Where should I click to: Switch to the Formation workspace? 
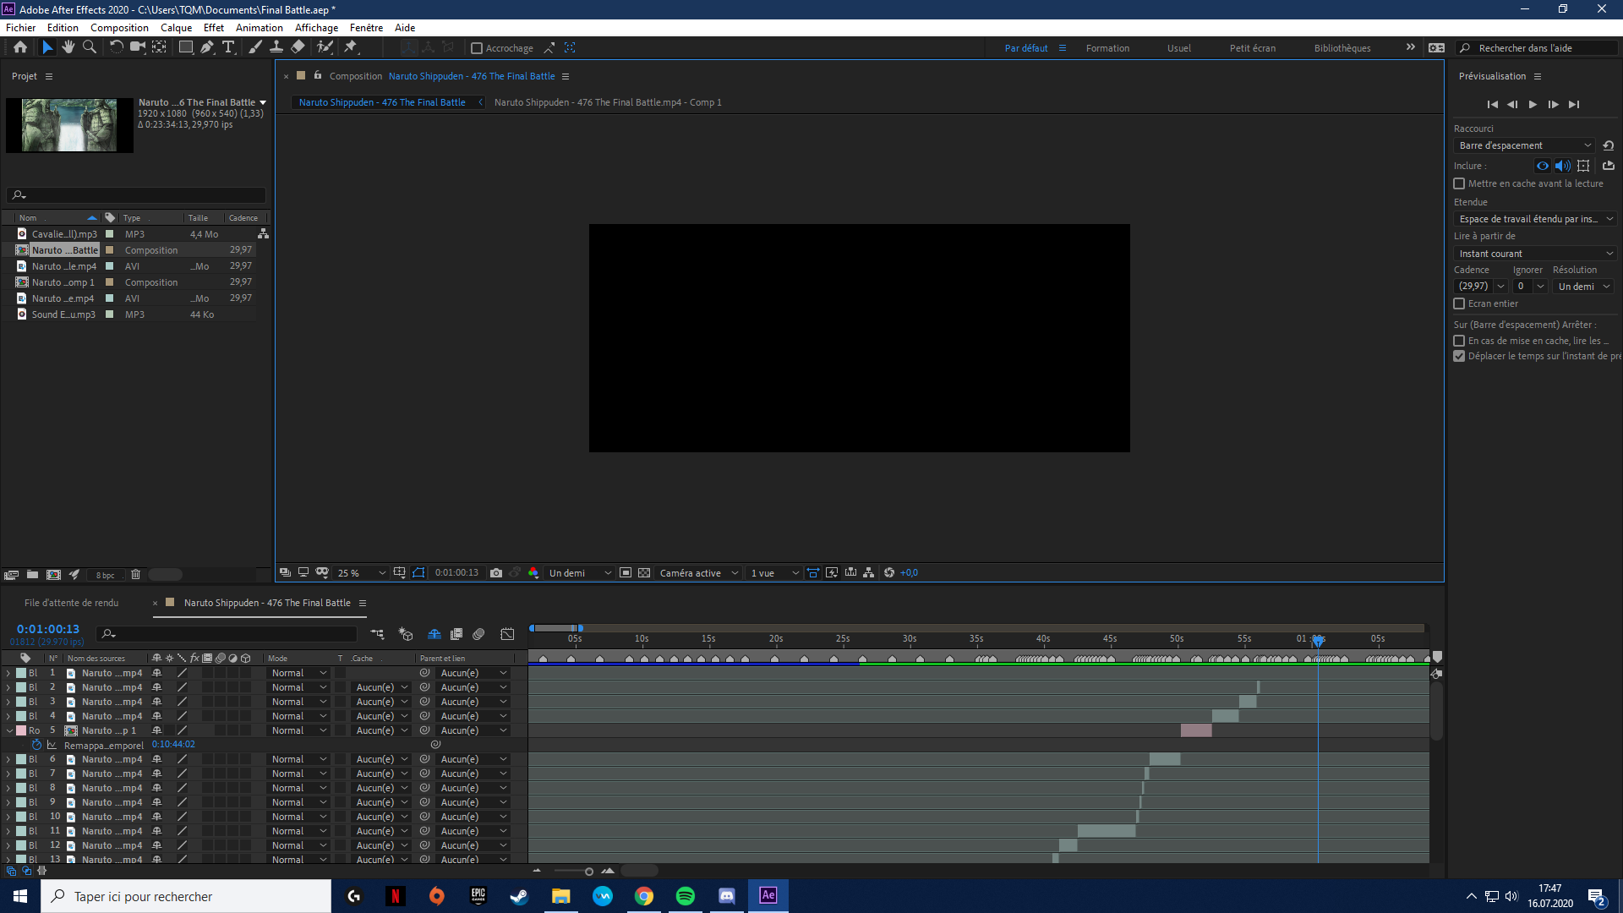[1107, 48]
